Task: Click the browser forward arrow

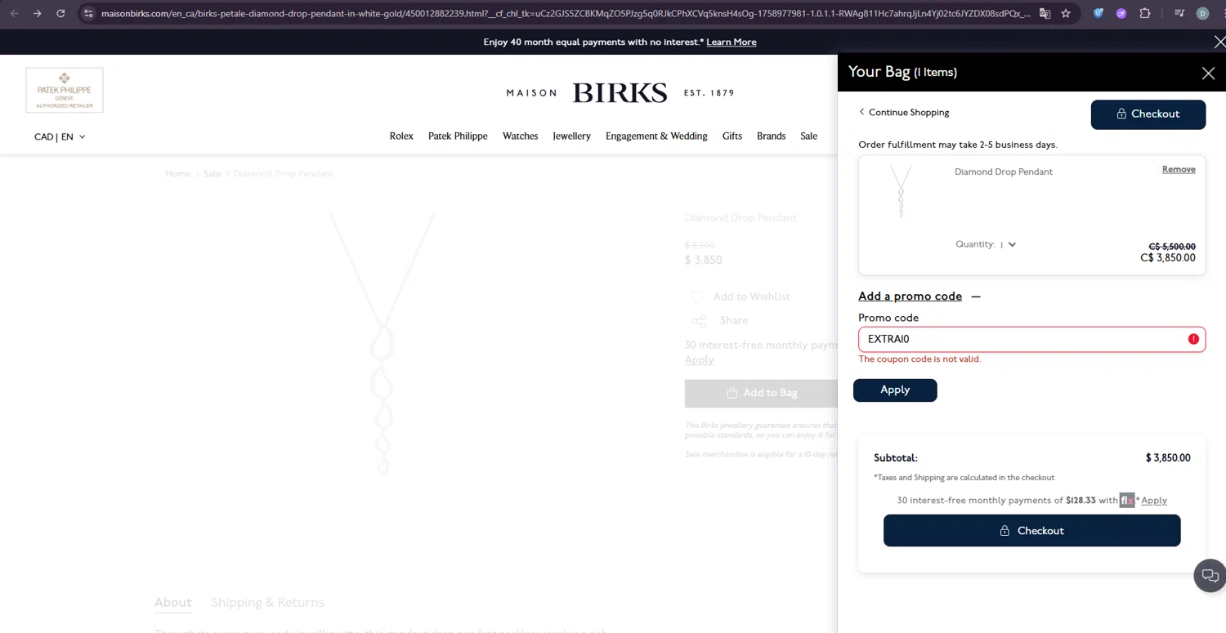Action: click(x=37, y=13)
